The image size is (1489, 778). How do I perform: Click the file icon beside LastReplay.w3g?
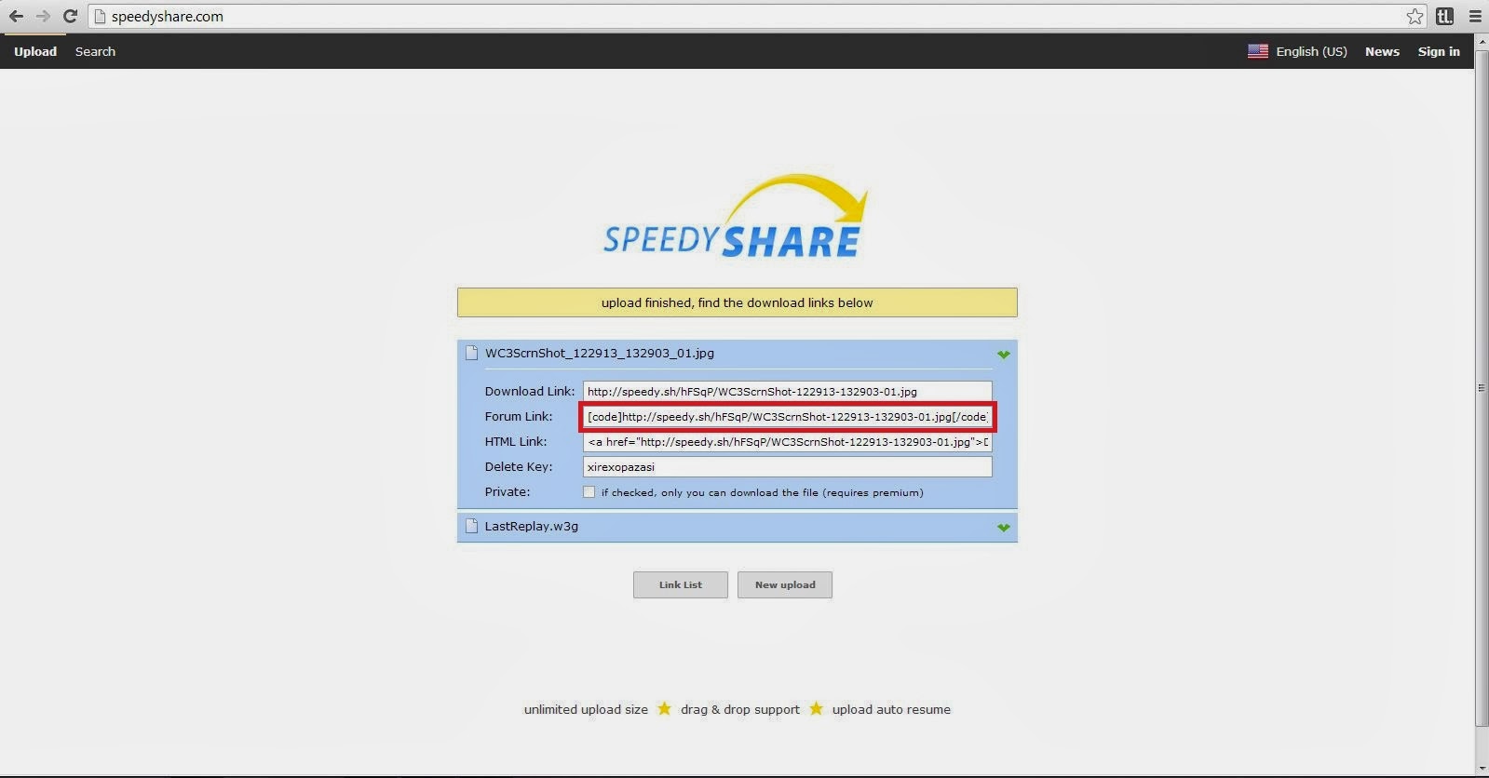(x=472, y=526)
